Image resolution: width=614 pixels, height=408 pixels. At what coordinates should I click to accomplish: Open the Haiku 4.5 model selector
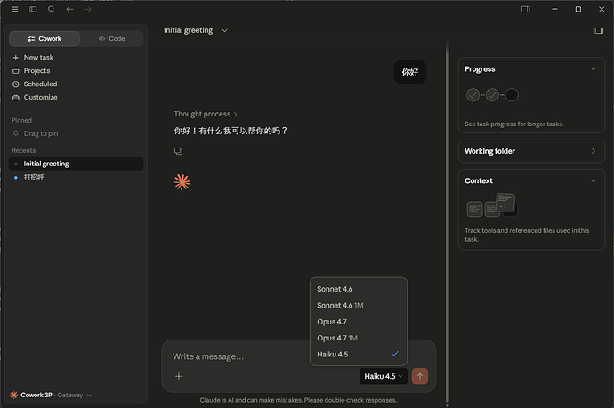click(383, 376)
